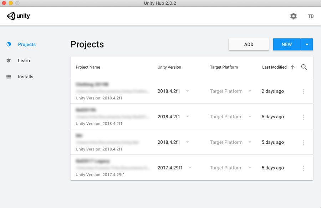The width and height of the screenshot is (321, 208).
Task: Switch to the Learn section
Action: pyautogui.click(x=24, y=60)
